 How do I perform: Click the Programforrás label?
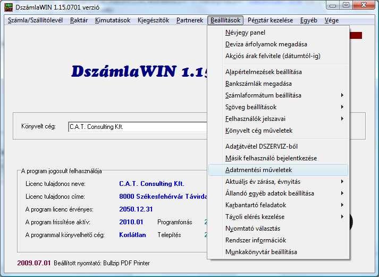click(x=175, y=222)
